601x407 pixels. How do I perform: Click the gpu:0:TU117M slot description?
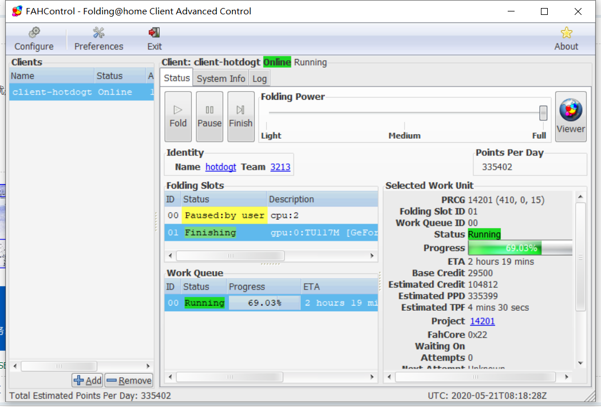click(323, 233)
